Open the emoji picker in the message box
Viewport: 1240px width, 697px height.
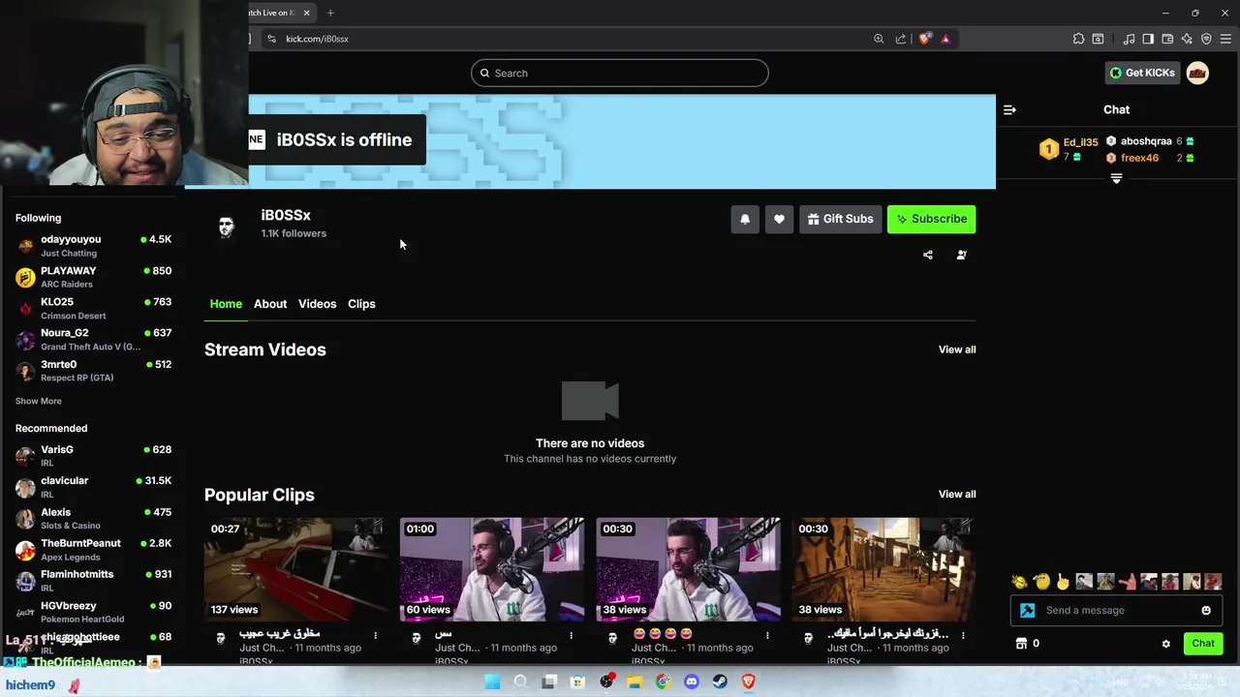[x=1206, y=610]
